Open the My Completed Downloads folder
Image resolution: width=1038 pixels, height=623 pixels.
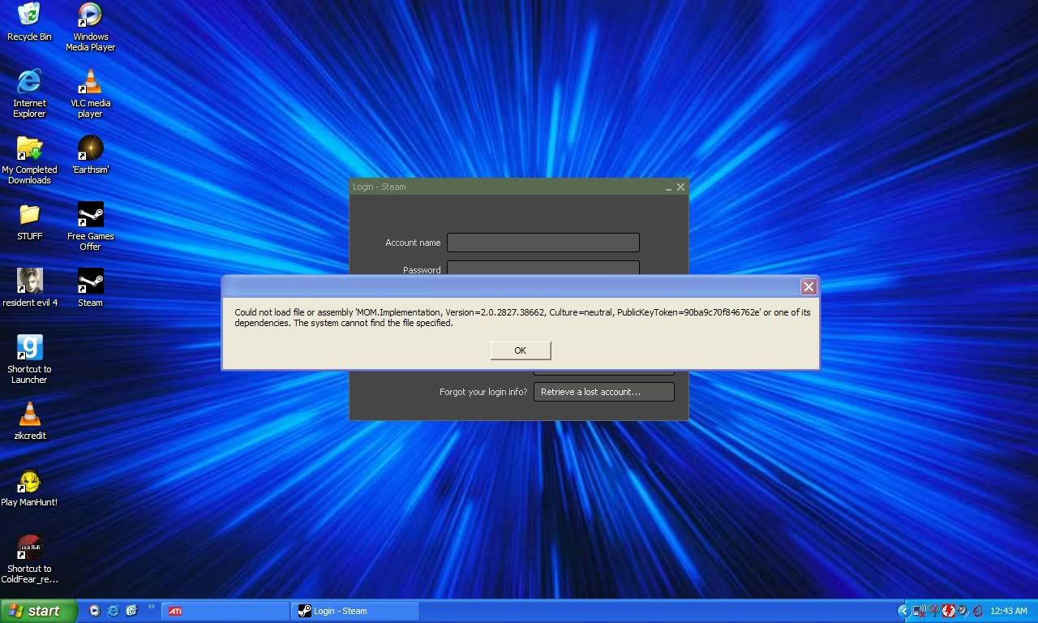coord(29,148)
